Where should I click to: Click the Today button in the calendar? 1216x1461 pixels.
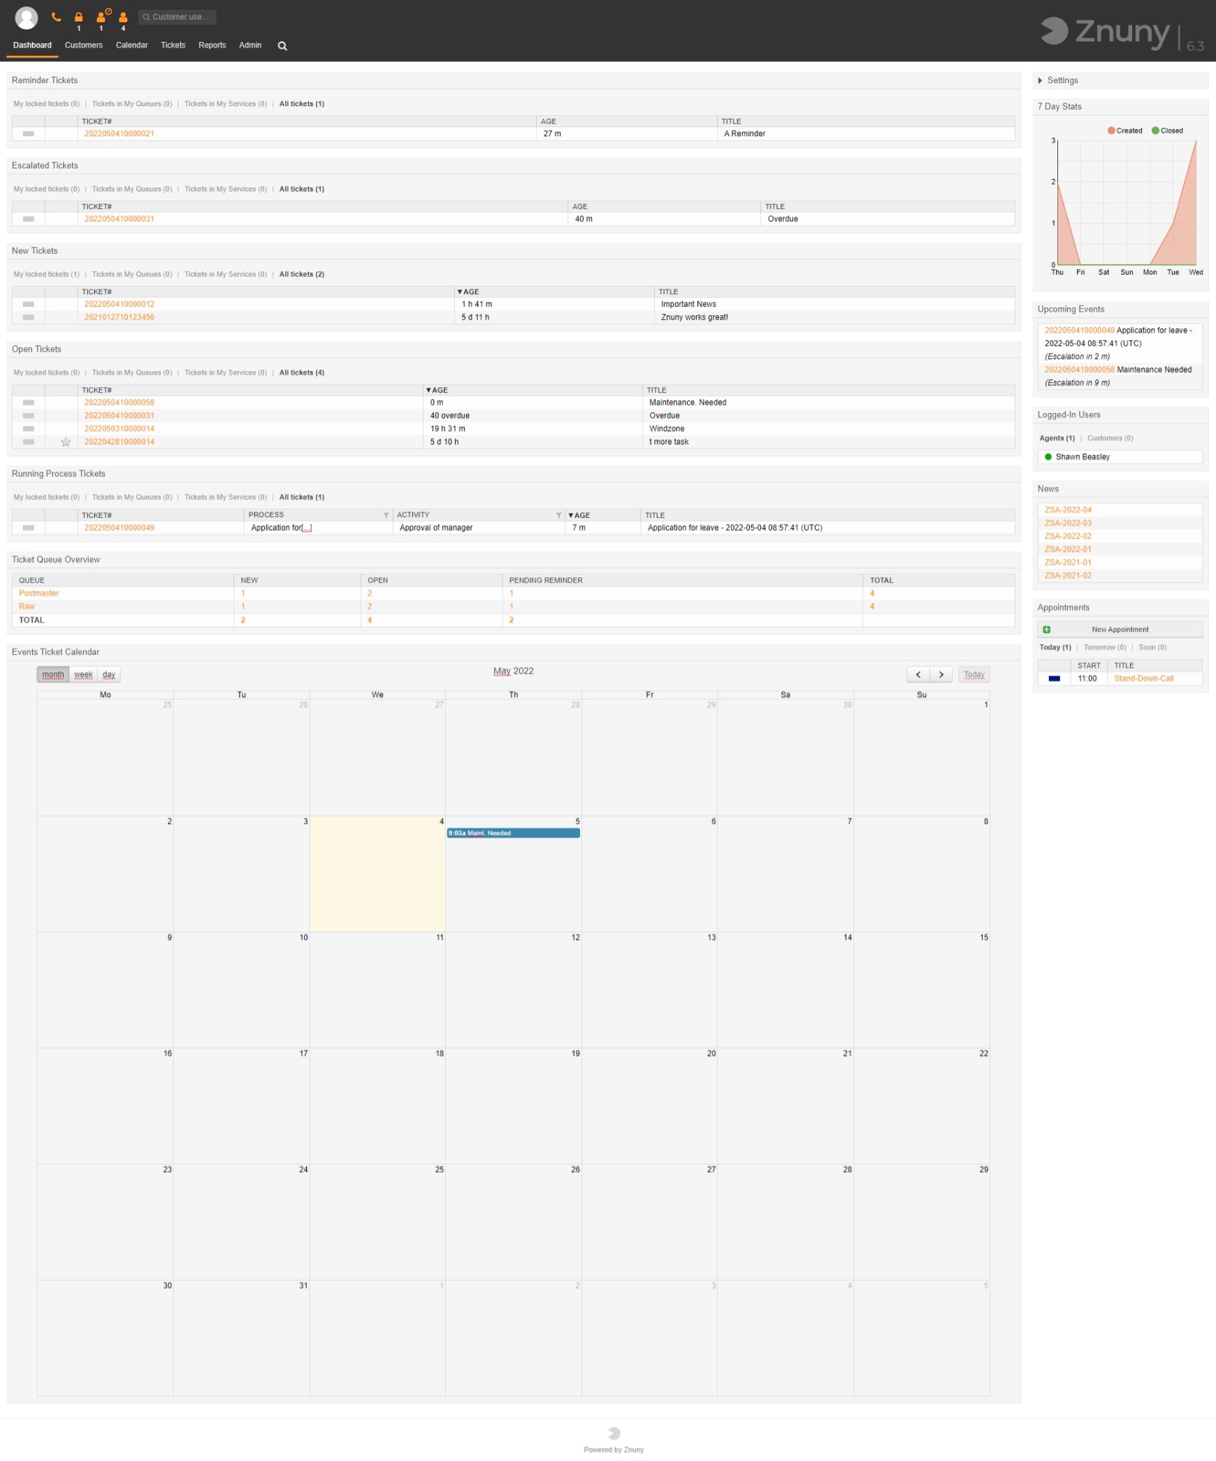click(x=974, y=674)
